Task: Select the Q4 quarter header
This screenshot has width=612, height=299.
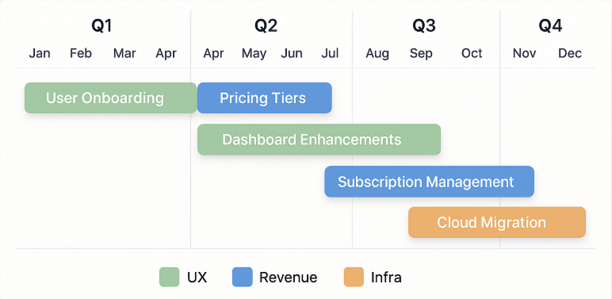Action: pos(551,25)
